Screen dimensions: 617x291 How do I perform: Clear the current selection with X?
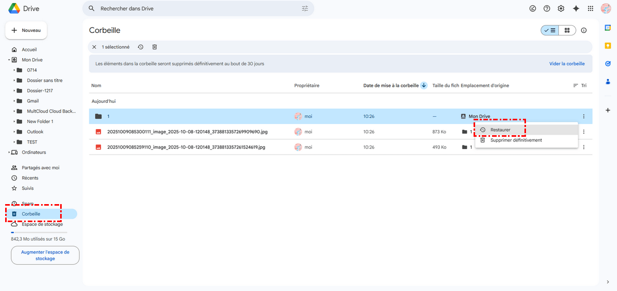pyautogui.click(x=94, y=47)
